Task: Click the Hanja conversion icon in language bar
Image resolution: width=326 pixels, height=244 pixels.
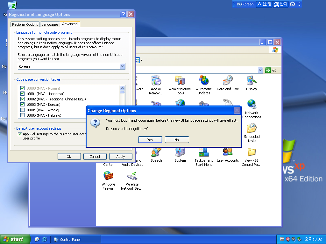Action: coord(281,4)
